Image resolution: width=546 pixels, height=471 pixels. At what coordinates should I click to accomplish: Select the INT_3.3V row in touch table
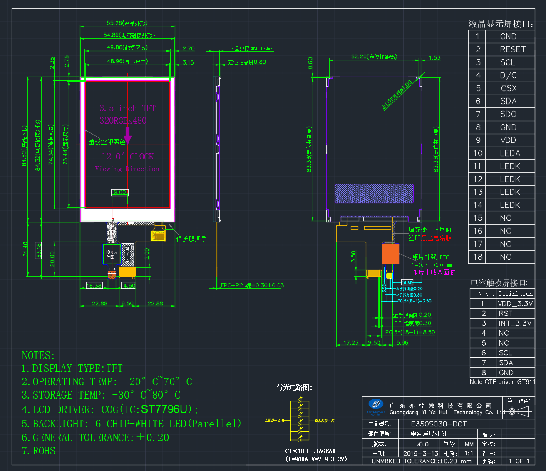point(502,323)
